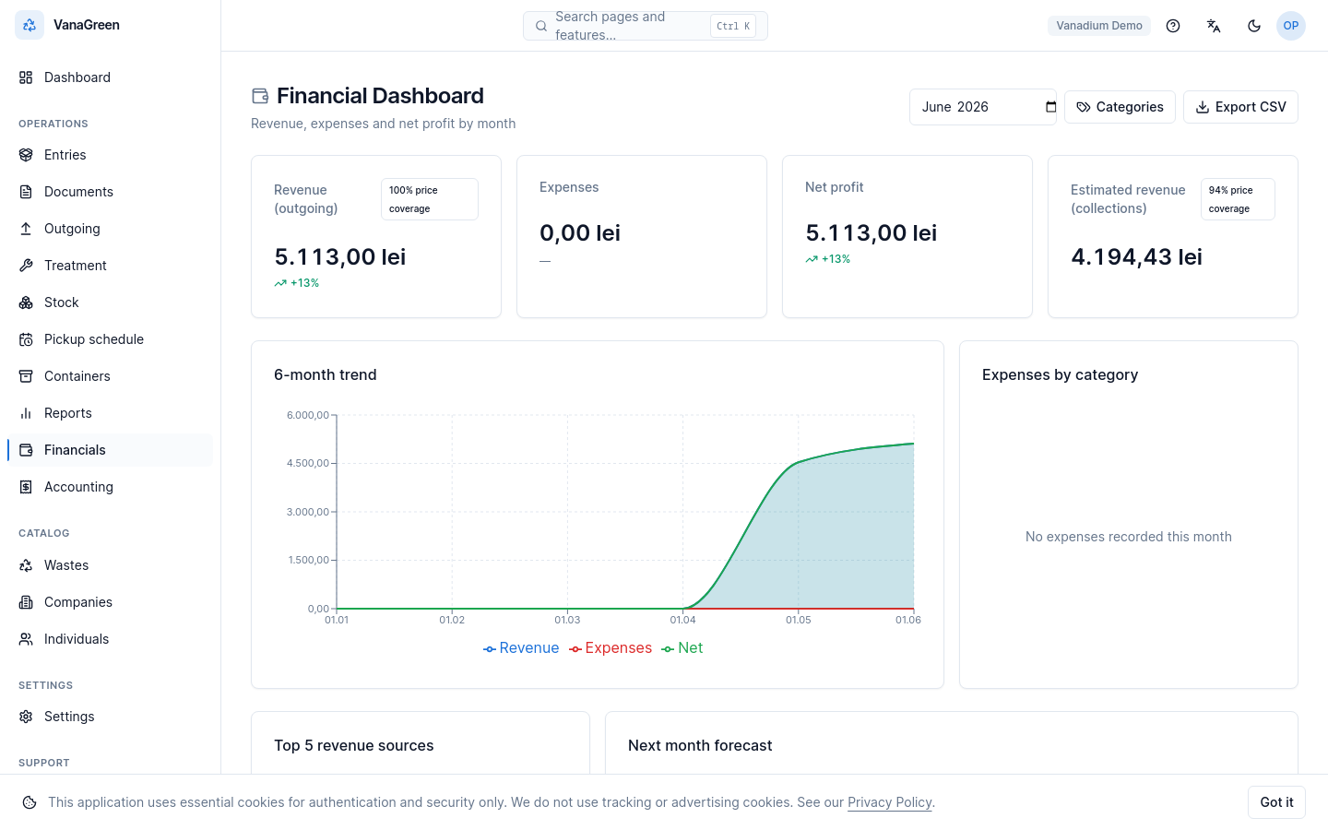The height and width of the screenshot is (830, 1328).
Task: Open Companies in the catalog
Action: tap(110, 602)
